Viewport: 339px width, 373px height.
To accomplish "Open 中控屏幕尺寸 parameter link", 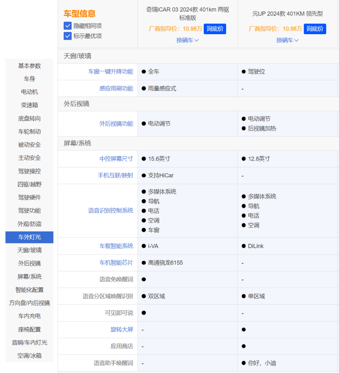I will pyautogui.click(x=116, y=159).
